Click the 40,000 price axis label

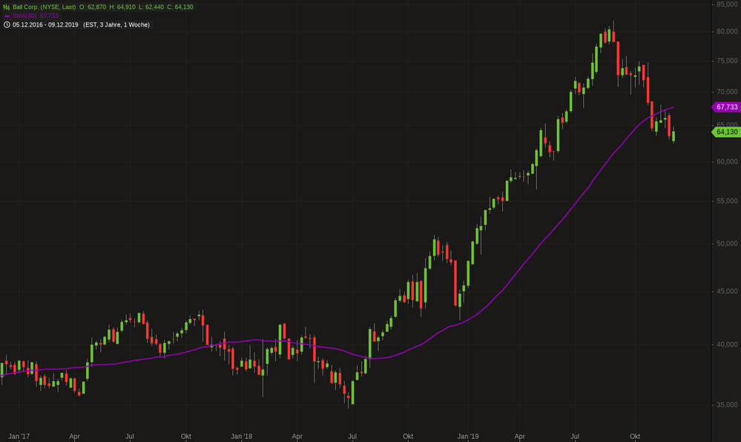tap(727, 344)
